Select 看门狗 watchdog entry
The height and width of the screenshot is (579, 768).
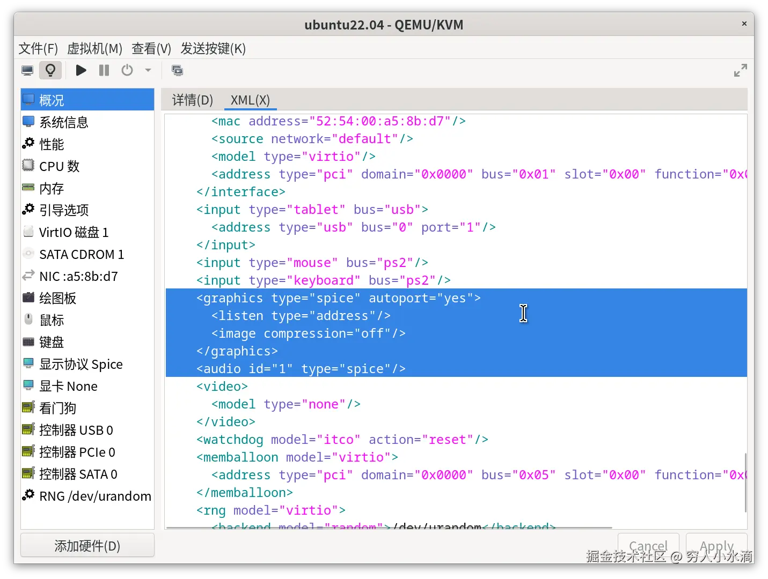pos(87,408)
